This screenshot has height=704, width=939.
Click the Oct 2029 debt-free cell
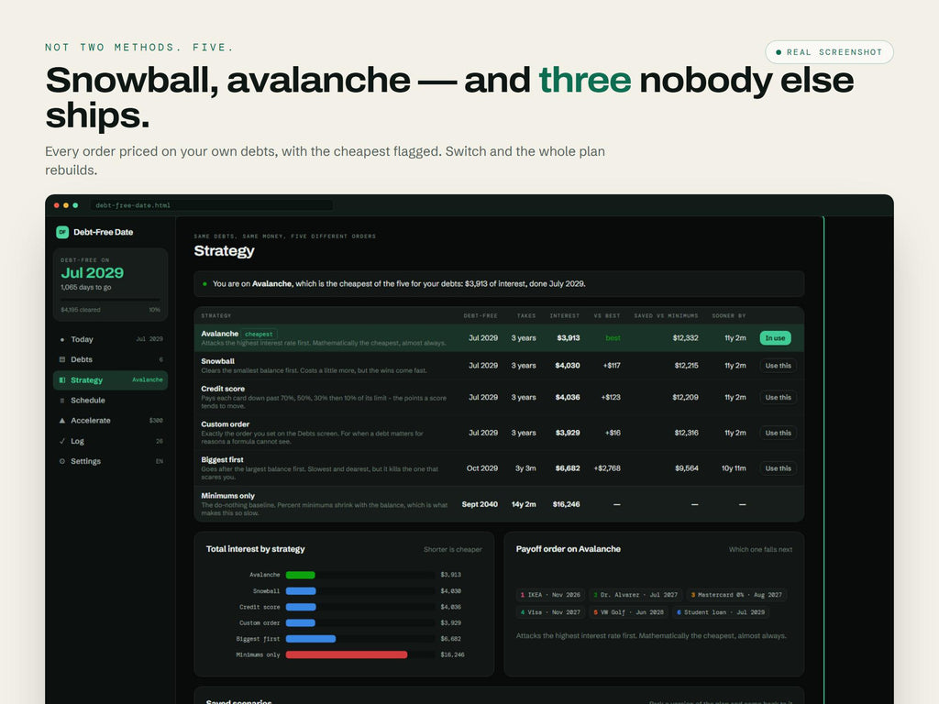click(x=482, y=468)
